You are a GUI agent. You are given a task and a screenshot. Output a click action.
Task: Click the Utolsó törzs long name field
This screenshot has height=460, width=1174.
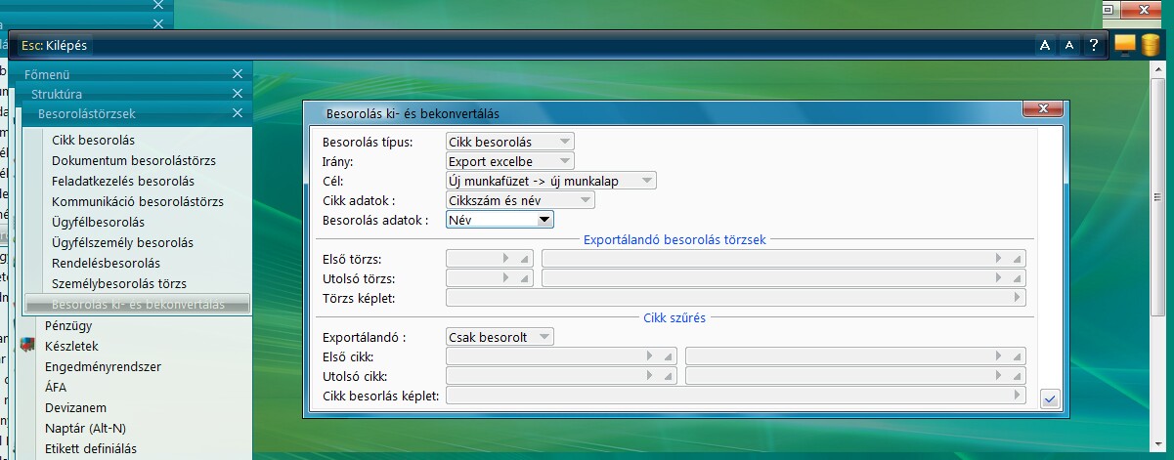click(x=784, y=278)
